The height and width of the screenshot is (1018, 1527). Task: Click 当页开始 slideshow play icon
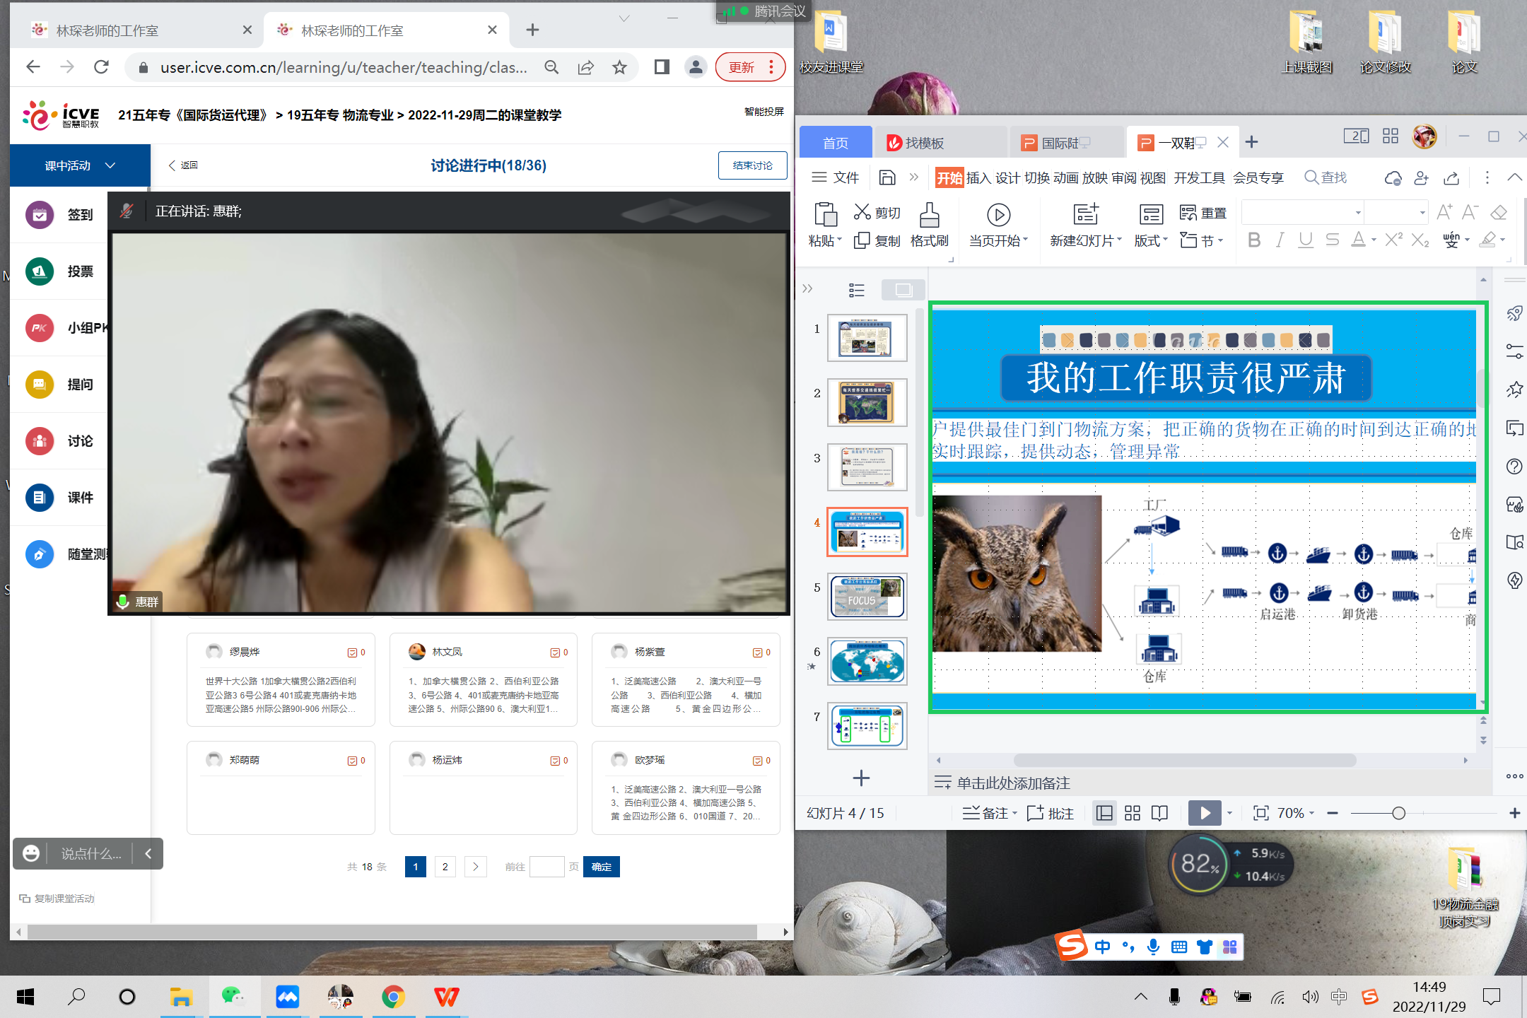tap(998, 215)
